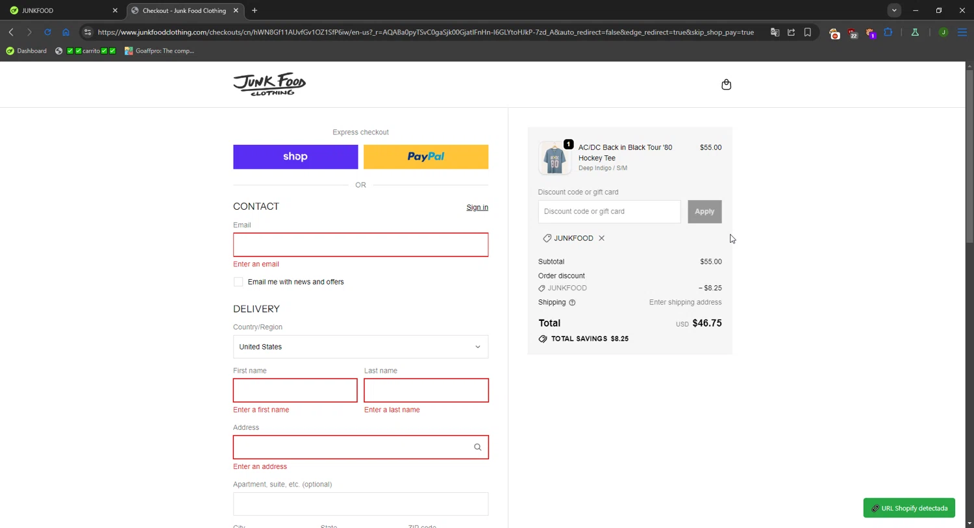Open the tab search dropdown arrow

coord(894,10)
